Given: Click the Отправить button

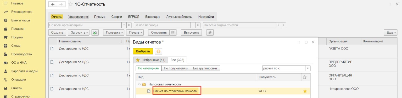Looking at the screenshot, I should coord(159,32).
